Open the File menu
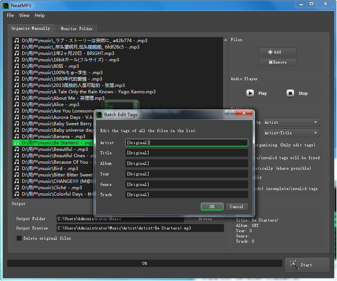 pyautogui.click(x=10, y=15)
